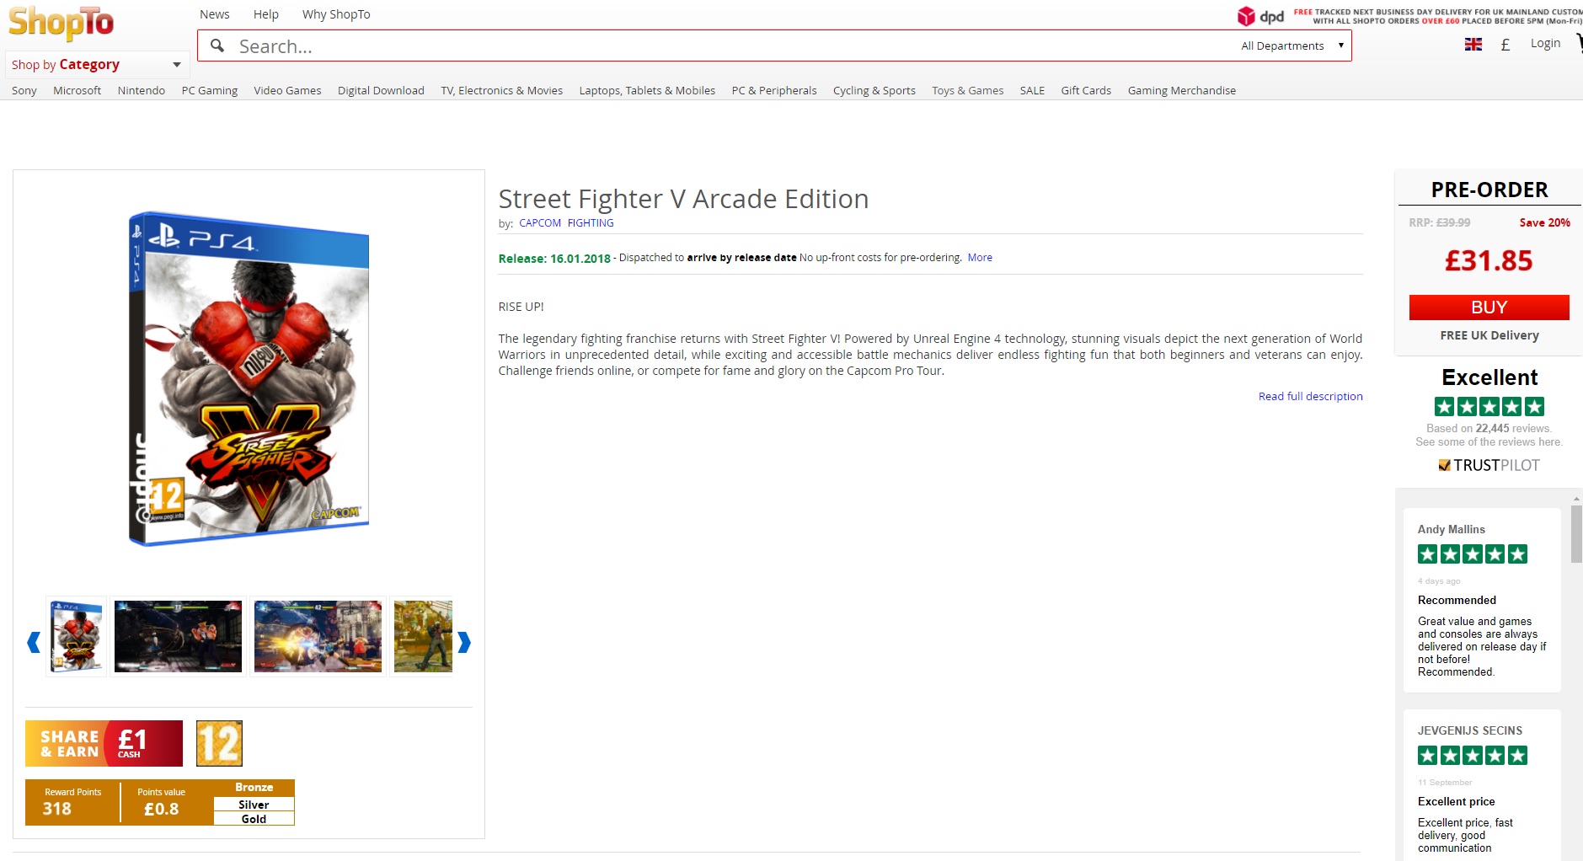Click the Street Fighter V Arcade Edition title
The width and height of the screenshot is (1583, 861).
pyautogui.click(x=683, y=199)
